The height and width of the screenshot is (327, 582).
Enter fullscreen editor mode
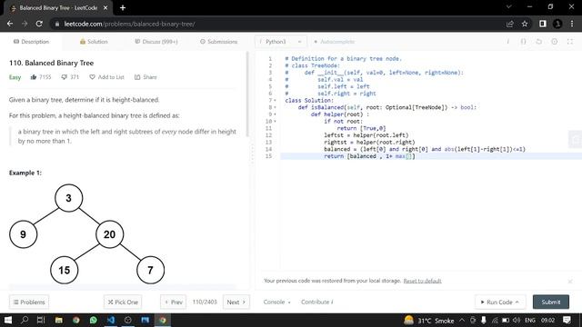[570, 42]
